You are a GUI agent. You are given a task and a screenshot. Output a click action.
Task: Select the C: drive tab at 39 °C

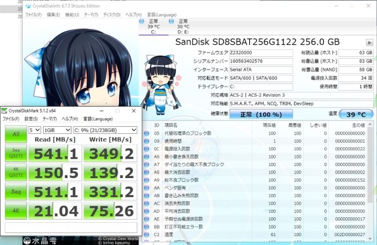(153, 27)
